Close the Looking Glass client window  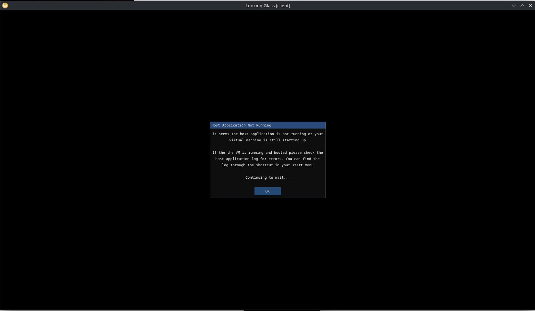[x=531, y=6]
